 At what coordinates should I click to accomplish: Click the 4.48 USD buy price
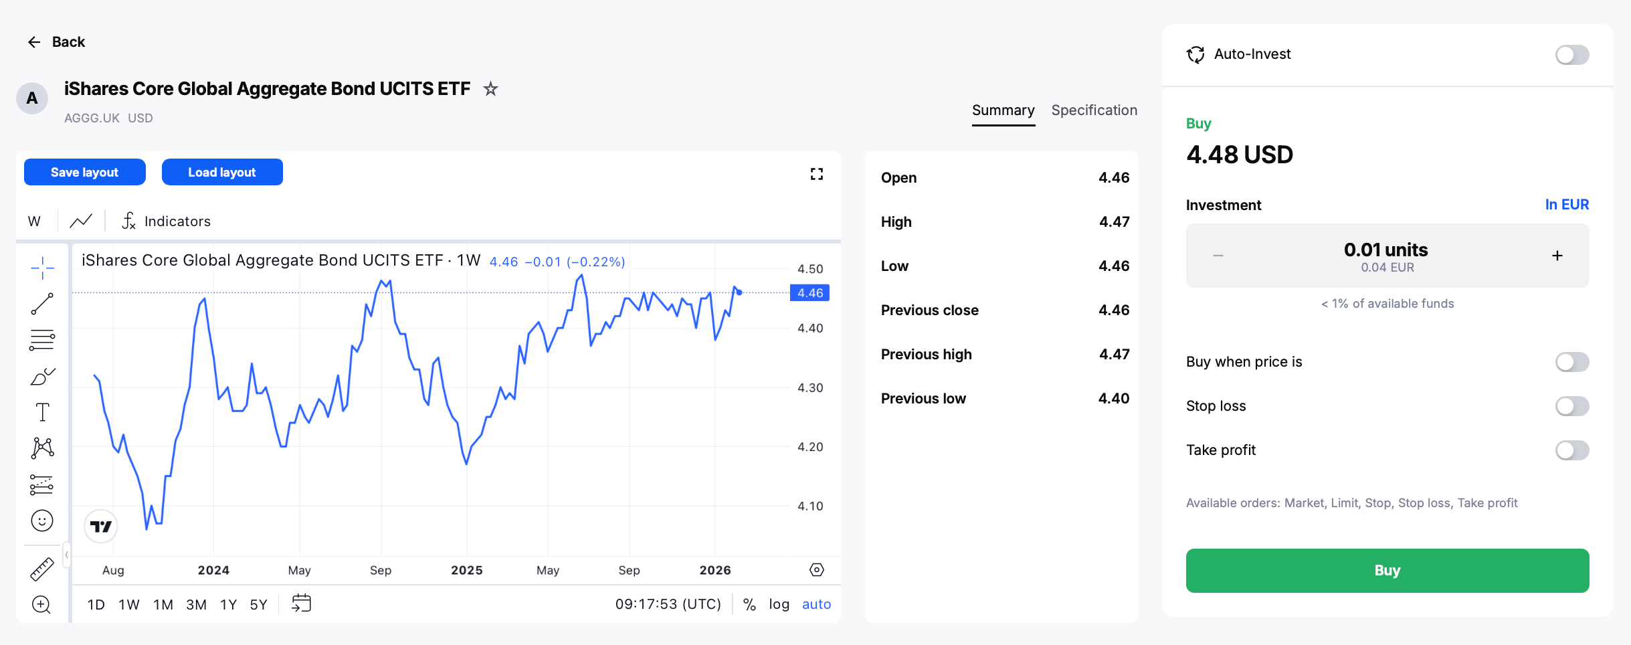click(1240, 155)
